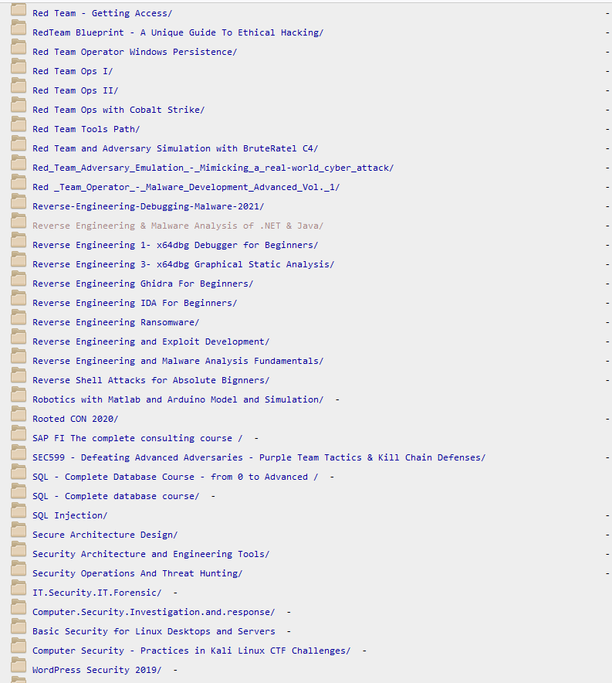Click folder icon beside Red Team Tools Path
The width and height of the screenshot is (612, 683).
19,124
